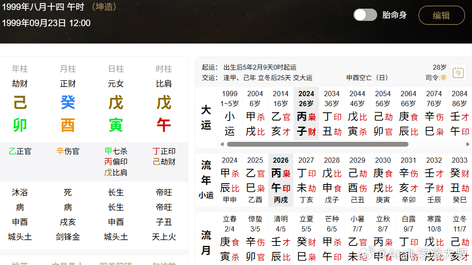Viewport: 472px width, 265px height.
Task: Select 流年 2025 乙巳
Action: click(x=255, y=180)
